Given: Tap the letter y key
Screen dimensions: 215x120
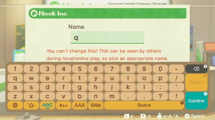Looking at the screenshot, I should coord(96,78).
